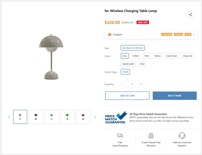Click the 4-year warranty badge icon
Screen dimensions: 202x155
click(x=151, y=136)
